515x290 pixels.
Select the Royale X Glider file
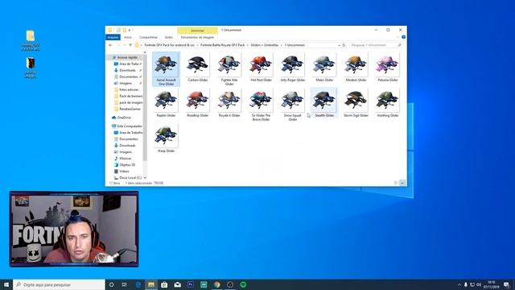229,103
